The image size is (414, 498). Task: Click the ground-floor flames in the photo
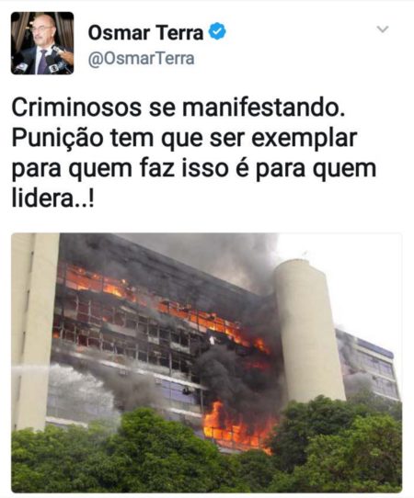tap(238, 427)
